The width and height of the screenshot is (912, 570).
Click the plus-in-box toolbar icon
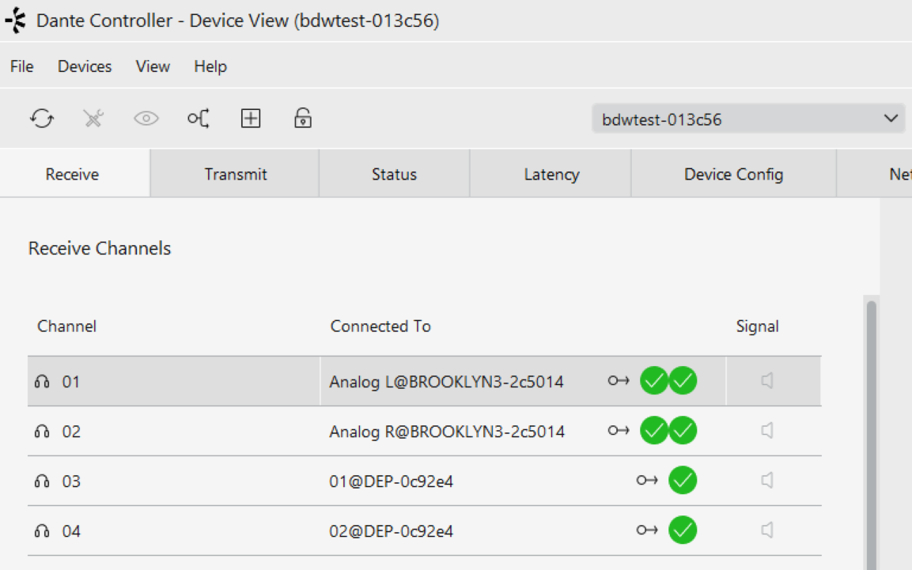point(251,119)
